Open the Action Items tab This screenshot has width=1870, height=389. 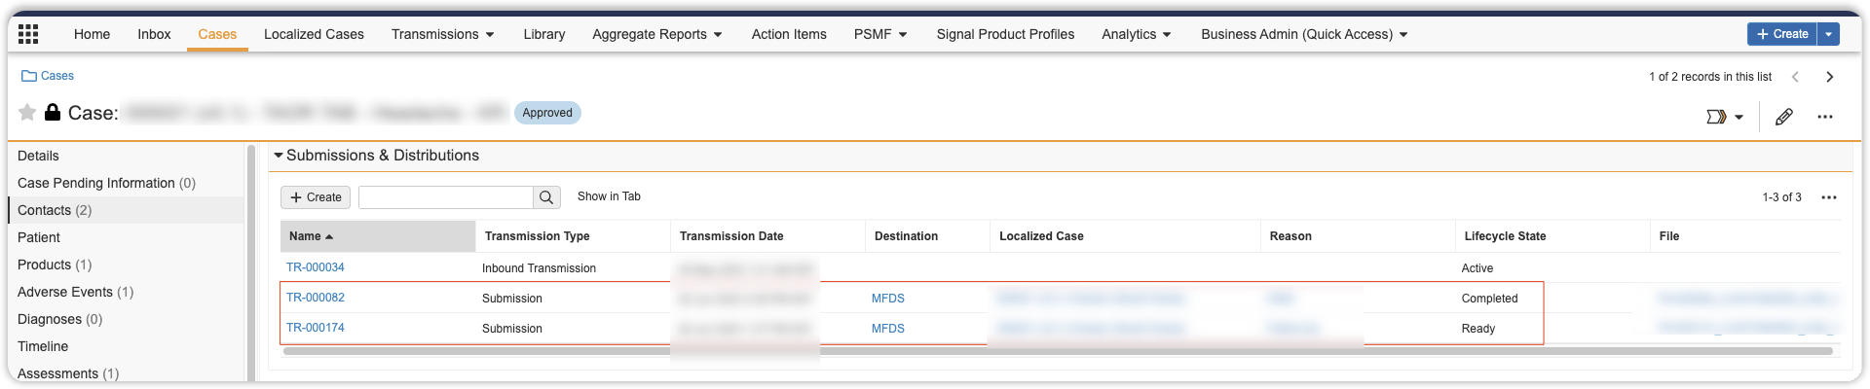[x=789, y=34]
